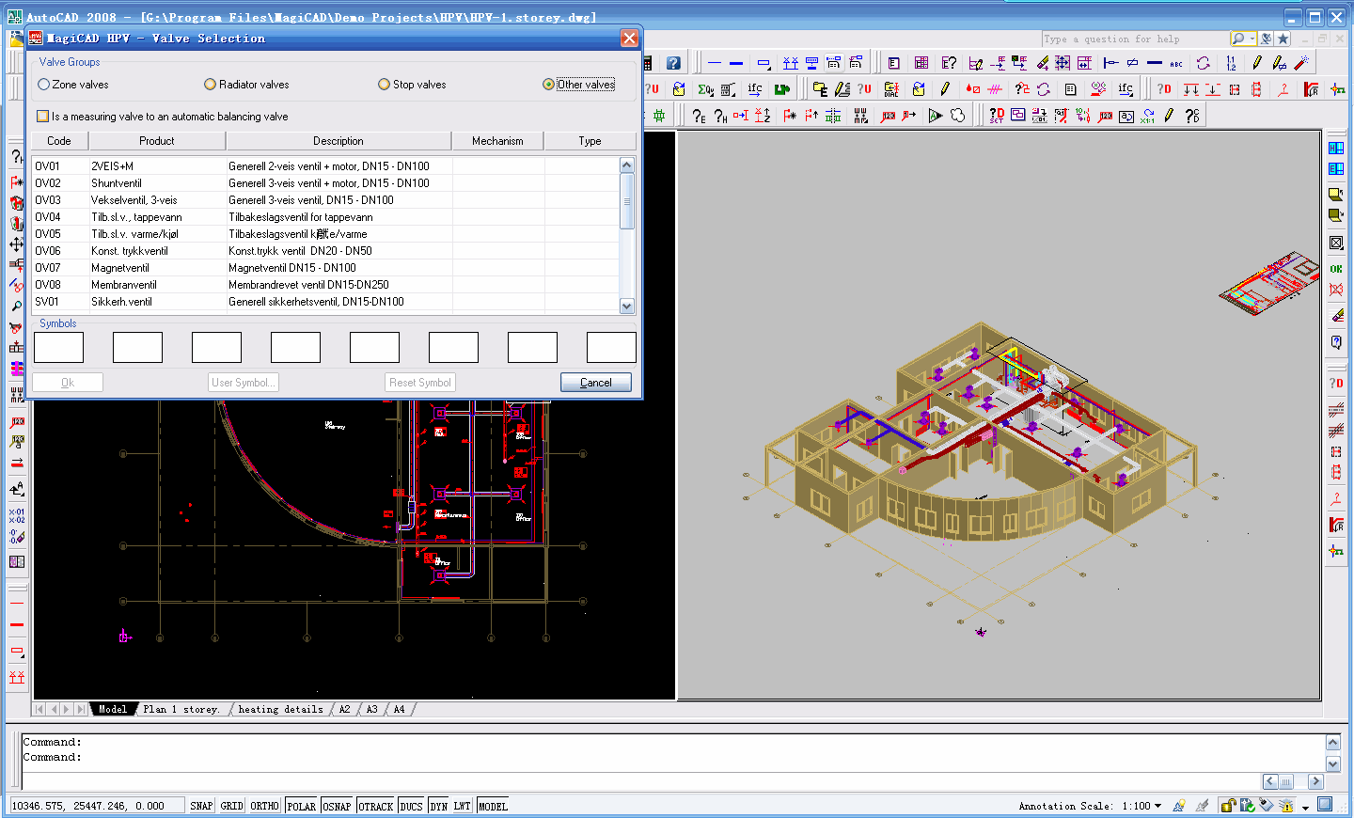Select the OV06 Konst. trykkventil row
This screenshot has width=1354, height=818.
click(325, 251)
